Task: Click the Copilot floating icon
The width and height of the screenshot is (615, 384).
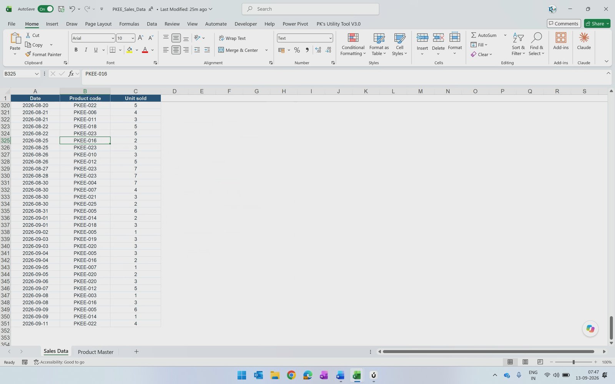Action: point(590,329)
